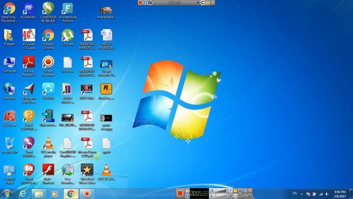This screenshot has width=353, height=199.
Task: Open the network signal tray icon
Action: point(321,194)
